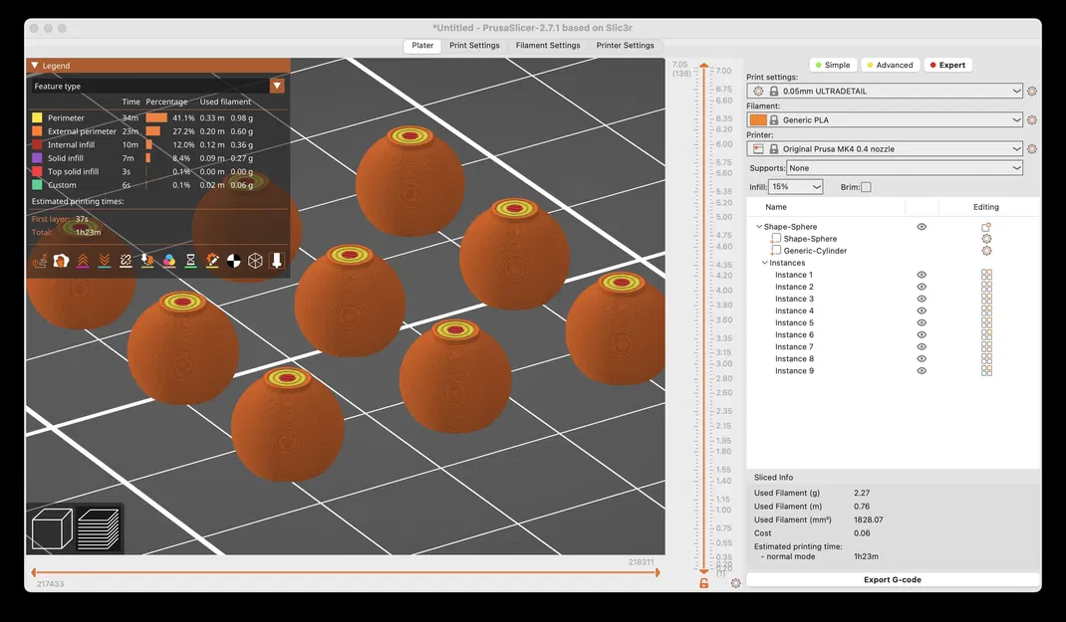This screenshot has height=622, width=1066.
Task: Click the lock icon below vertical slider
Action: coord(704,583)
